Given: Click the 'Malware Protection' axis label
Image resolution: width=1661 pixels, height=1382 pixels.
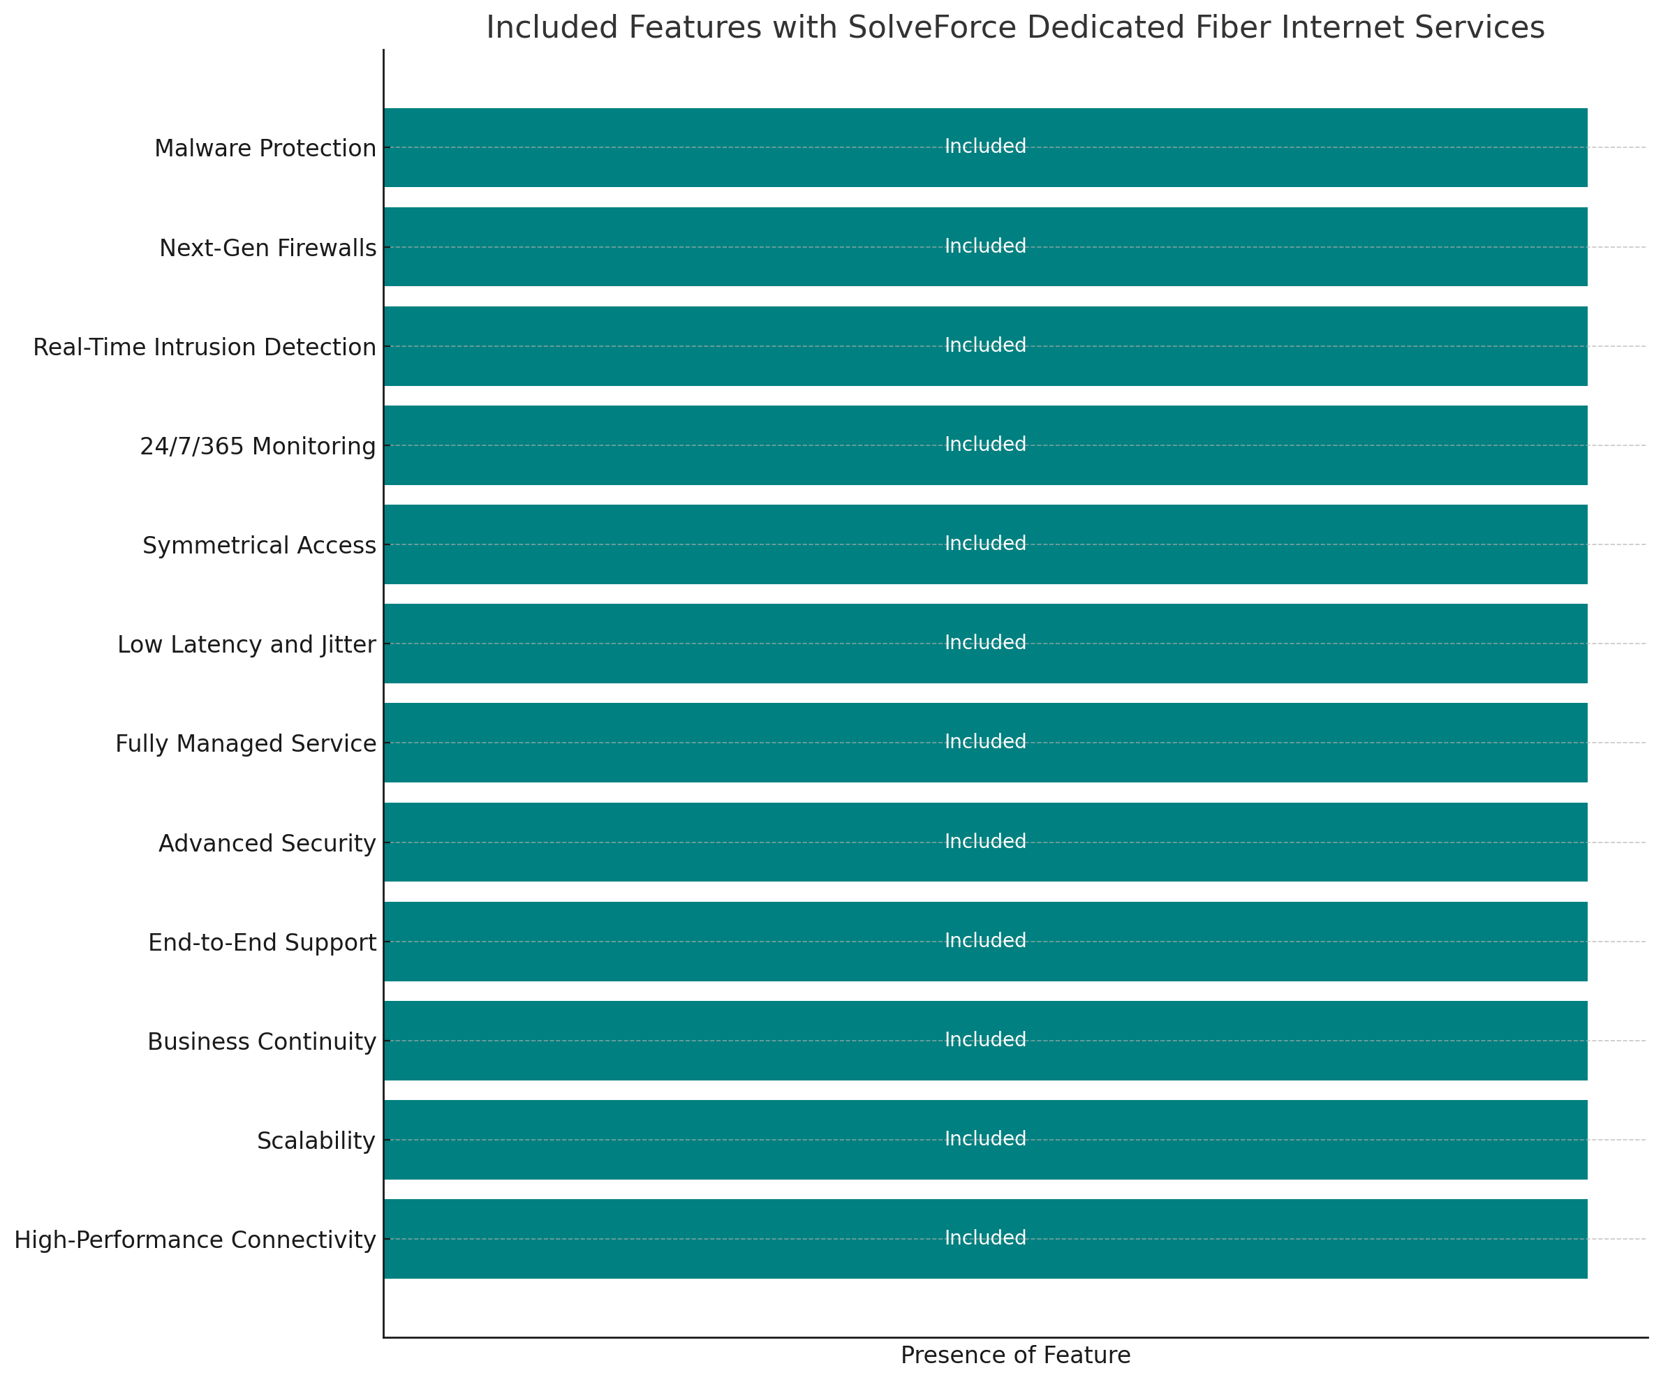Looking at the screenshot, I should 265,148.
